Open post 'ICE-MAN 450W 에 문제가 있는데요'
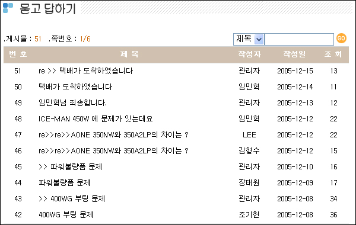The height and width of the screenshot is (225, 356). click(x=96, y=119)
